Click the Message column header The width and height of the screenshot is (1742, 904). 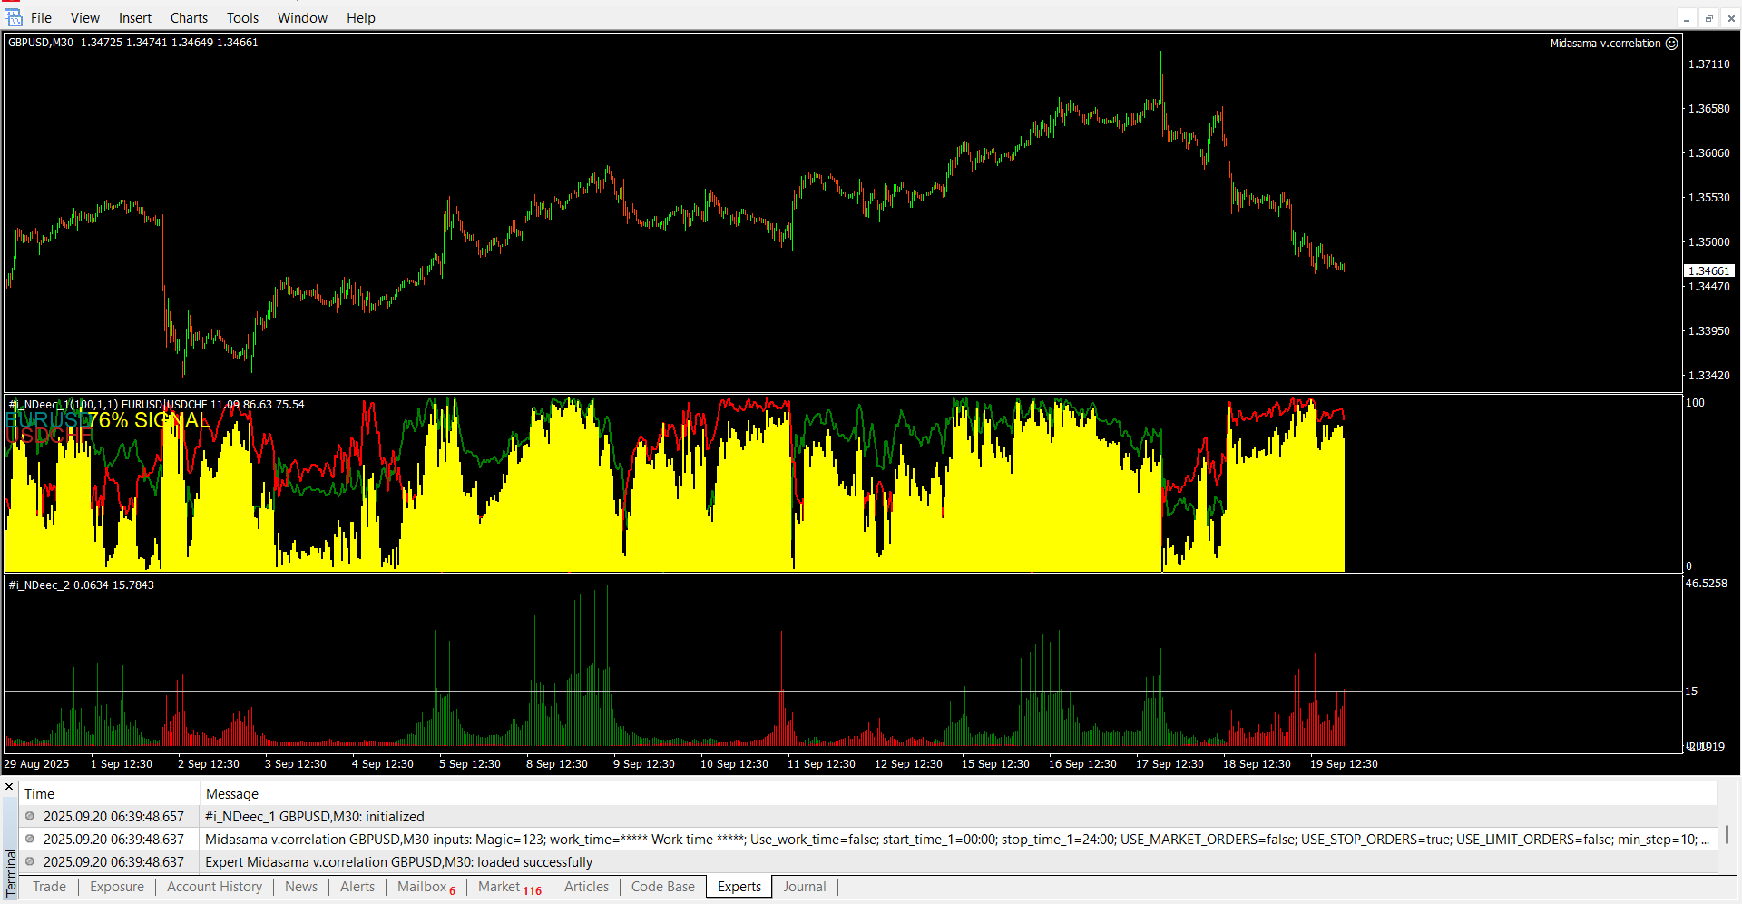[232, 794]
